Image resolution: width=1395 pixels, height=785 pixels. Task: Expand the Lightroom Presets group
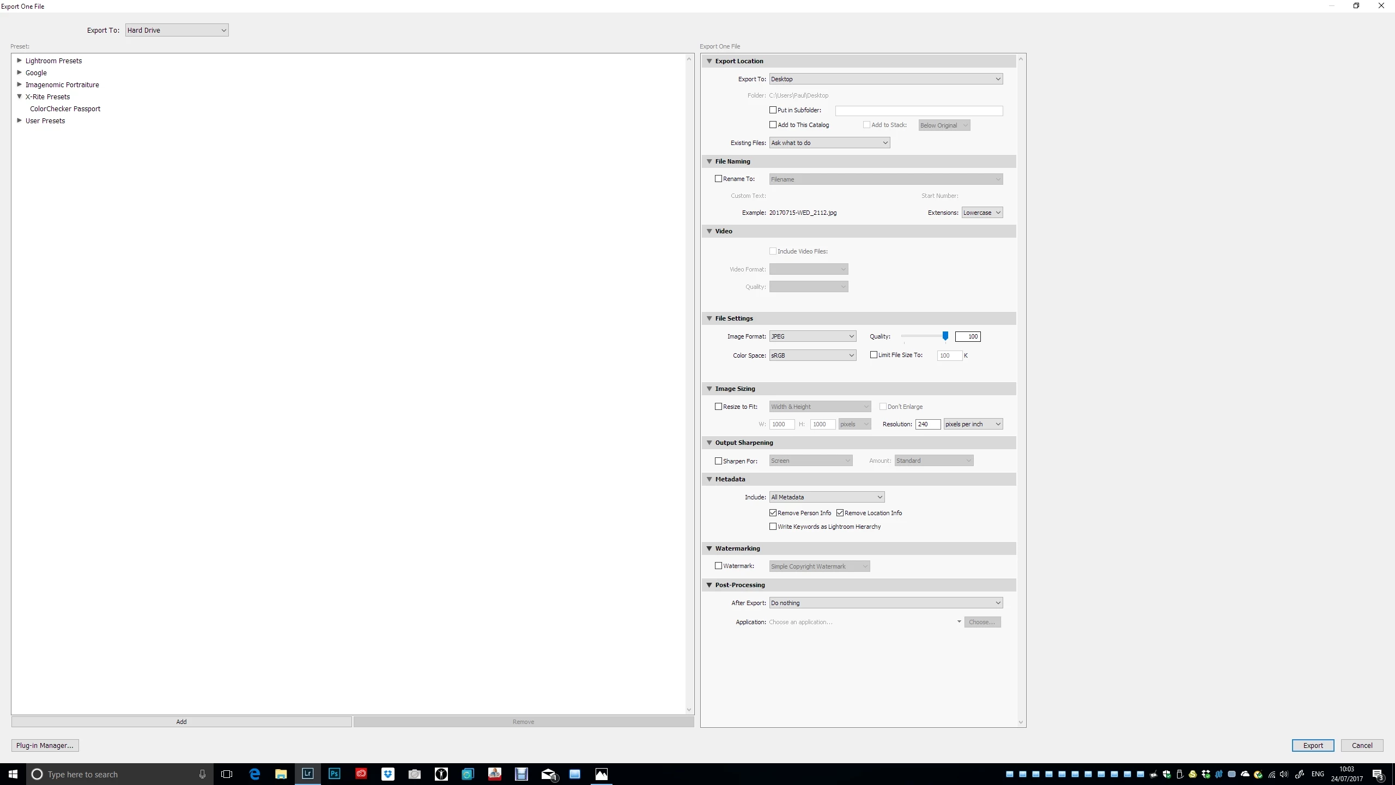(x=20, y=61)
